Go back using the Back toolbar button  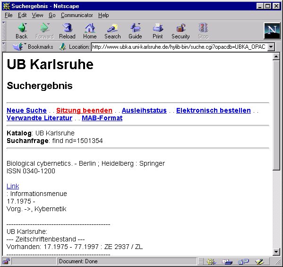[x=22, y=31]
